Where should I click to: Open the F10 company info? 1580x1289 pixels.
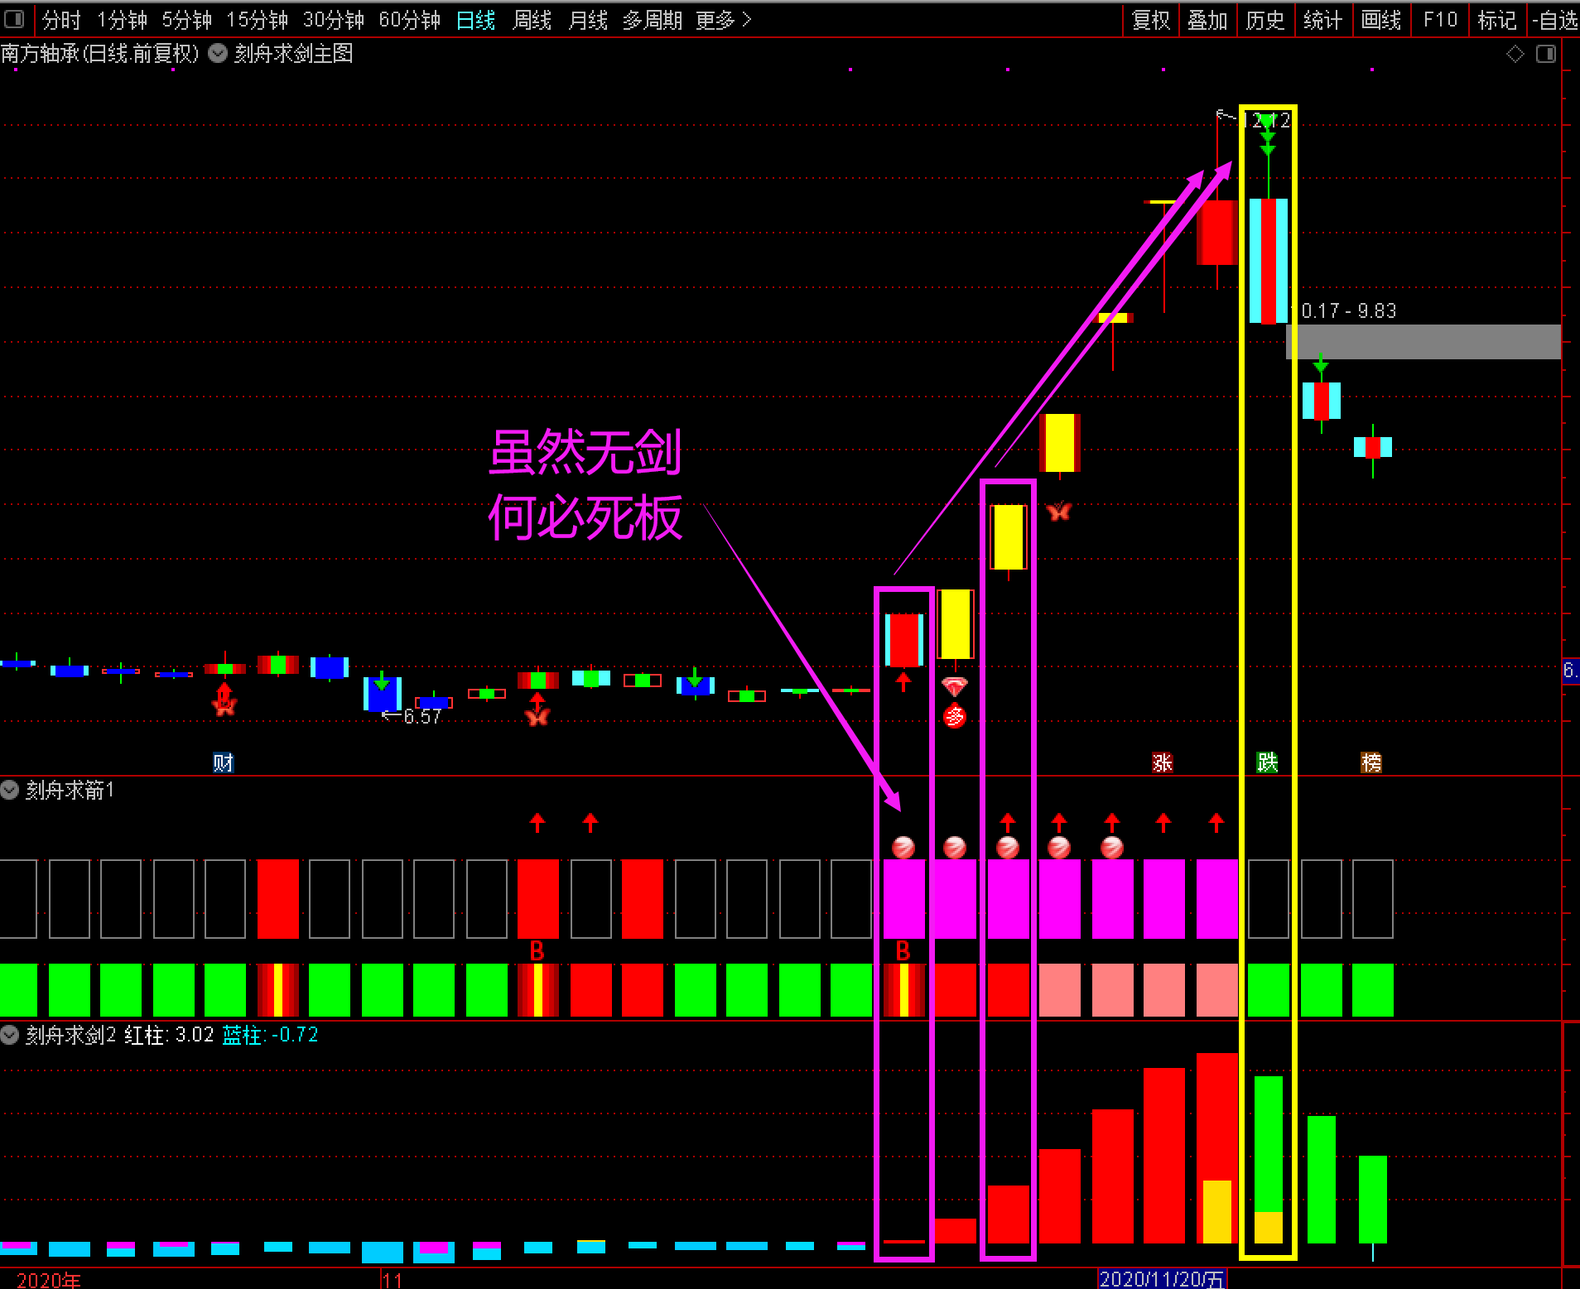(x=1440, y=19)
